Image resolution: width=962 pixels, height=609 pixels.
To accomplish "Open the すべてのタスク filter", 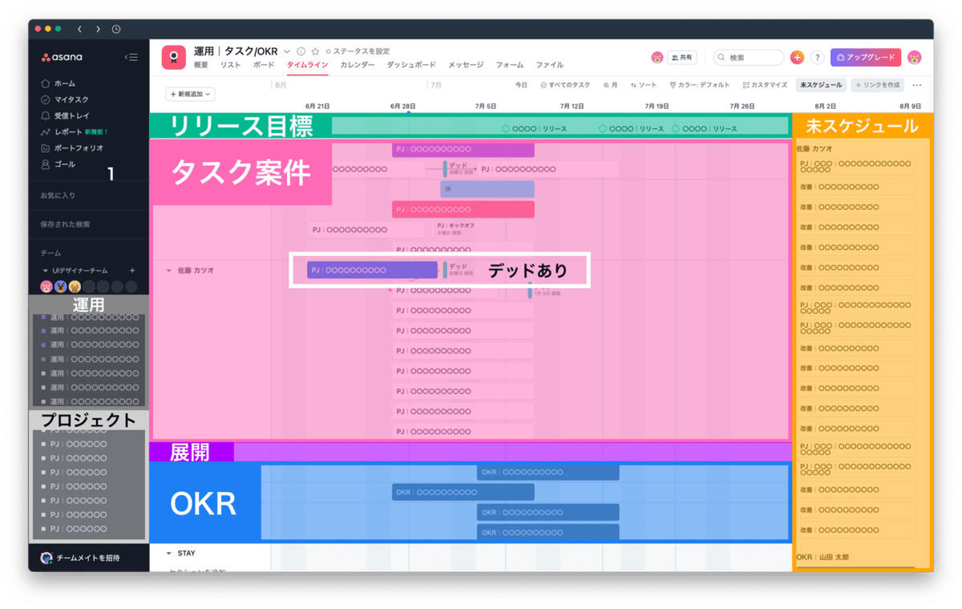I will point(565,85).
